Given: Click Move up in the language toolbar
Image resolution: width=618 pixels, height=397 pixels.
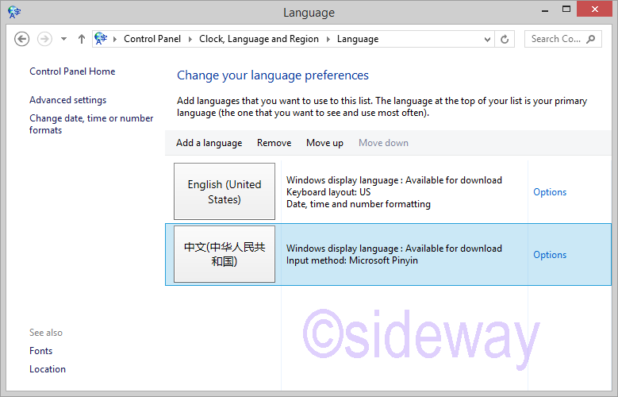Looking at the screenshot, I should click(x=324, y=143).
